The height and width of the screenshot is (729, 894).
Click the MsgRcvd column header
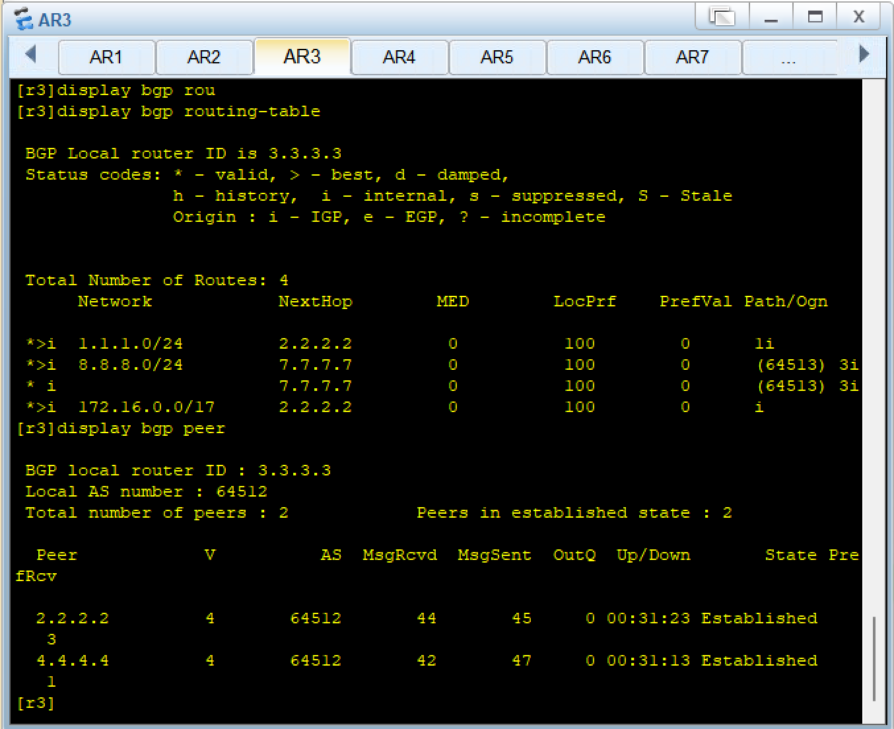coord(400,555)
